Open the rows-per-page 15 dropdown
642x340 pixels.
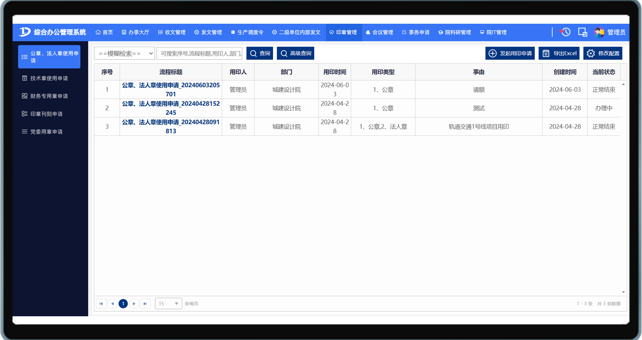(x=168, y=303)
